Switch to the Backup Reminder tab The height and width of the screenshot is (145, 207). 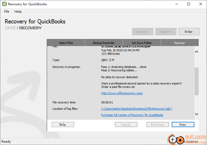pos(104,43)
